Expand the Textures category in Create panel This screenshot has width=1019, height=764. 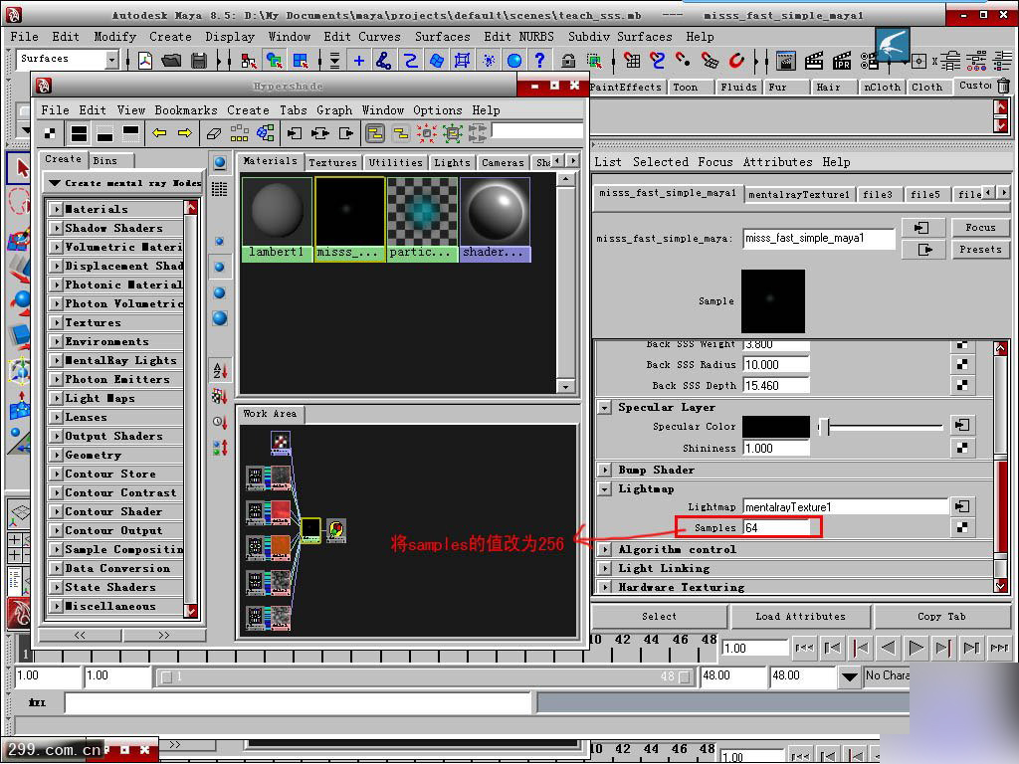tap(57, 322)
